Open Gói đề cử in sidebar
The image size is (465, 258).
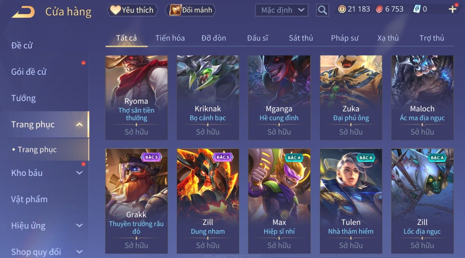pos(29,72)
